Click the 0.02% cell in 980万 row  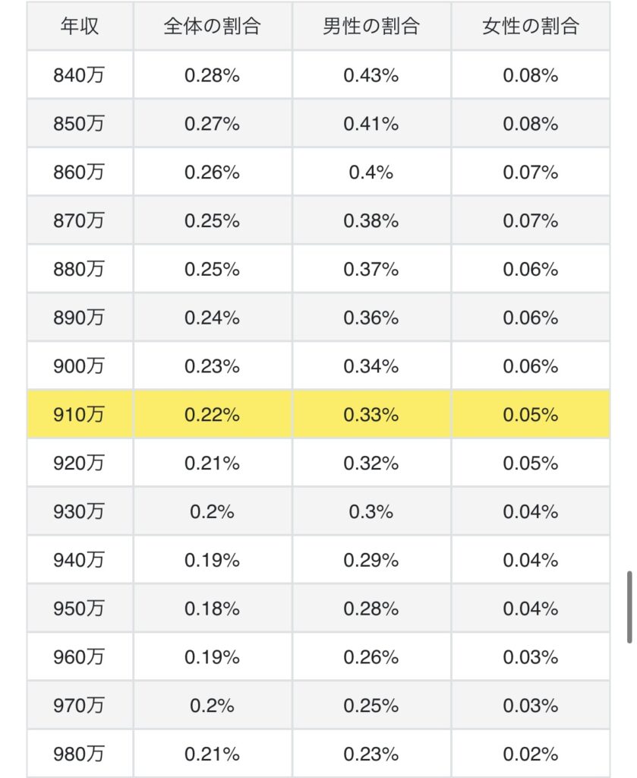(531, 754)
